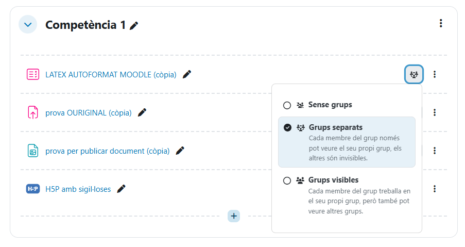Screen dimensions: 465x247
Task: Open the LATEX AUTOFORMAT MOODLE (còpia) link
Action: tap(111, 75)
